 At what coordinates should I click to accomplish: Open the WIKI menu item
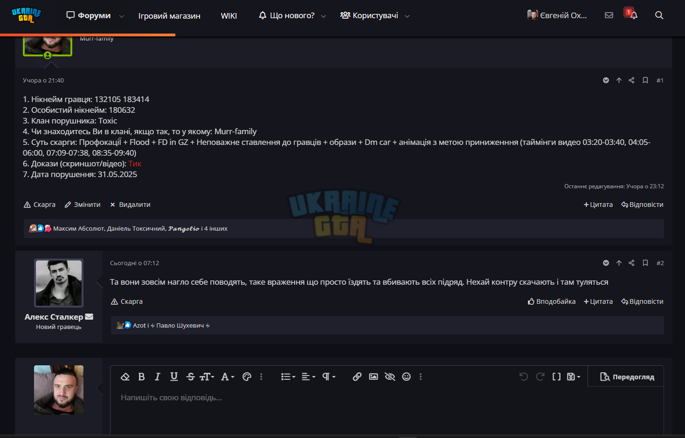tap(229, 16)
